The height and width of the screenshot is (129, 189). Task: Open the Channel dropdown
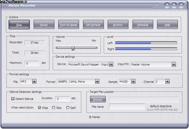pos(168,82)
